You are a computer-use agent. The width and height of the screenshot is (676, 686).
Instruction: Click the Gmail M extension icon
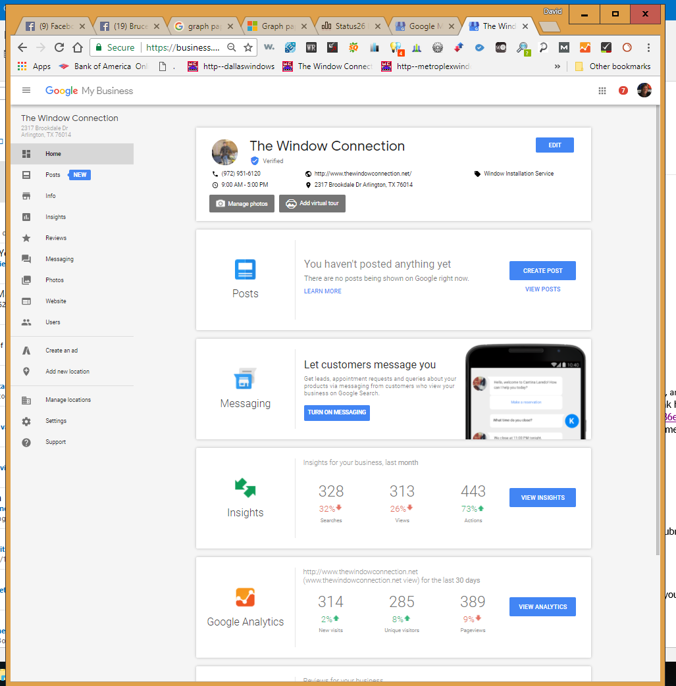tap(564, 47)
